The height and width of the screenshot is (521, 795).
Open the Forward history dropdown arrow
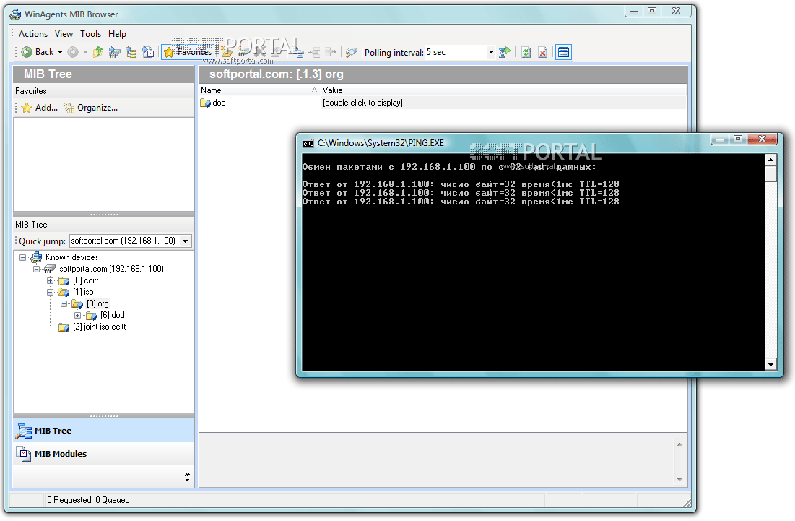coord(85,52)
